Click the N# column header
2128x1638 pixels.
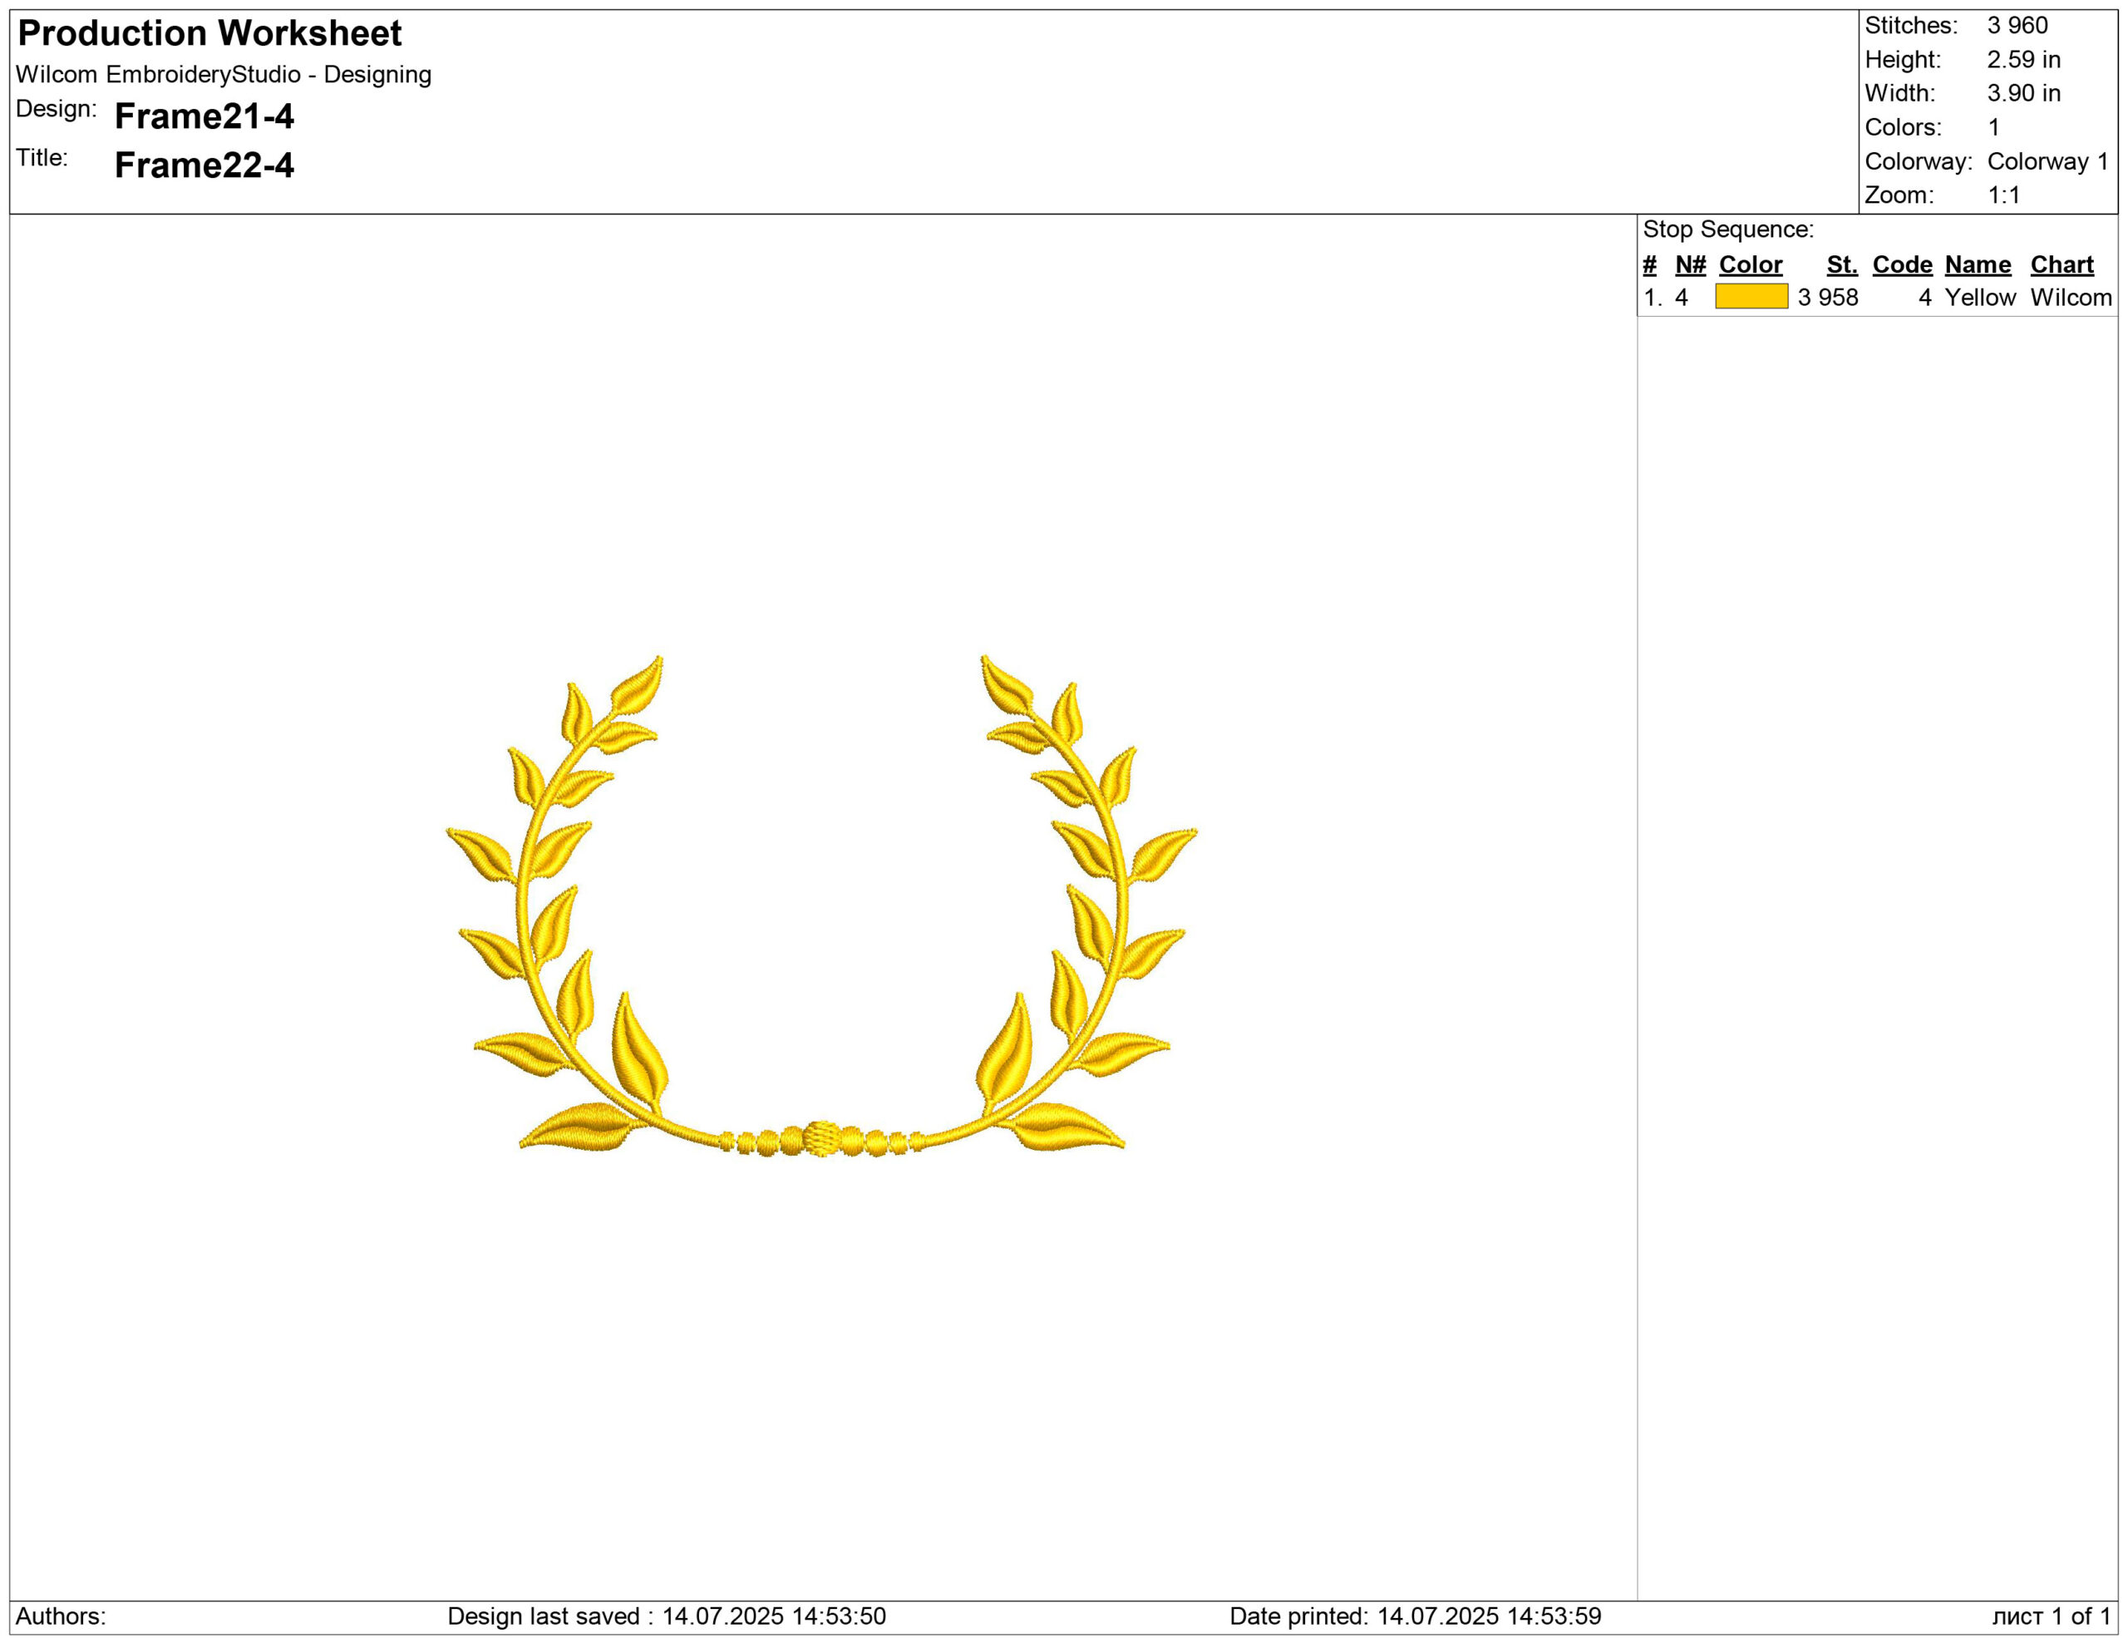click(1691, 265)
